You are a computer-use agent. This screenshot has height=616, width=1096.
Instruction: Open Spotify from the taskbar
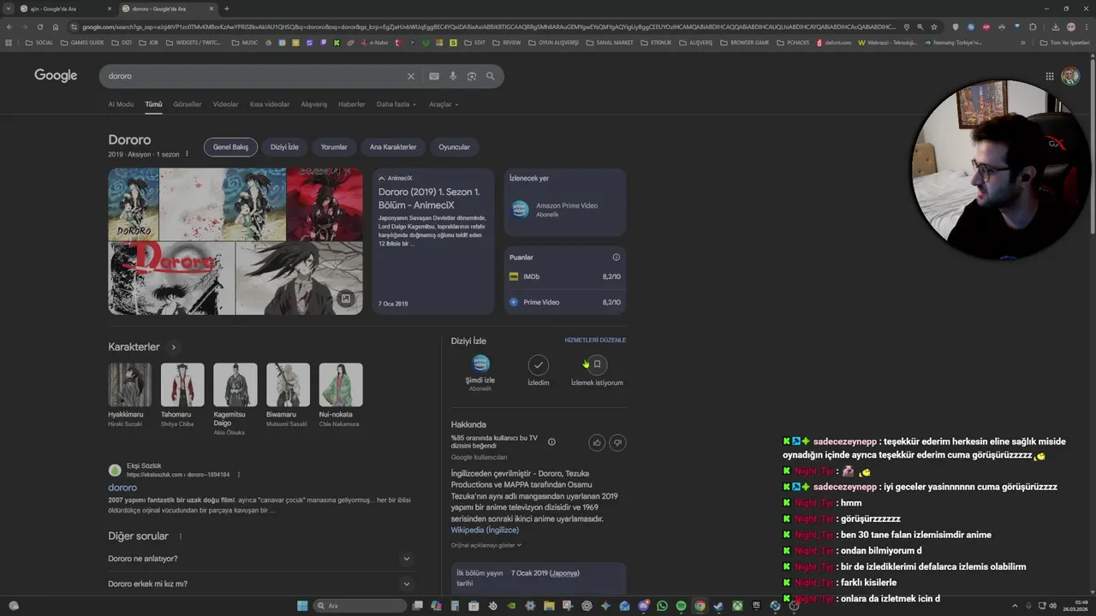tap(681, 606)
